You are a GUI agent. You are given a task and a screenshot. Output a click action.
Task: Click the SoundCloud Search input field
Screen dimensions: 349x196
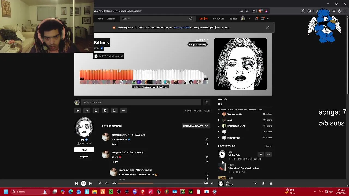[x=155, y=19]
